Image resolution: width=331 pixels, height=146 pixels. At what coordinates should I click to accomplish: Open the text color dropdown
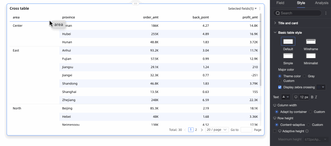pyautogui.click(x=286, y=97)
